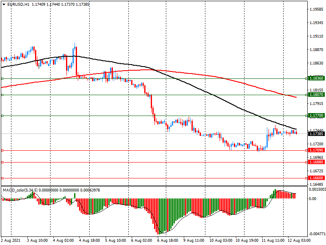Image resolution: width=326 pixels, height=245 pixels.
Task: Click the 6 Aug 02:00 time label
Action: [x=141, y=241]
